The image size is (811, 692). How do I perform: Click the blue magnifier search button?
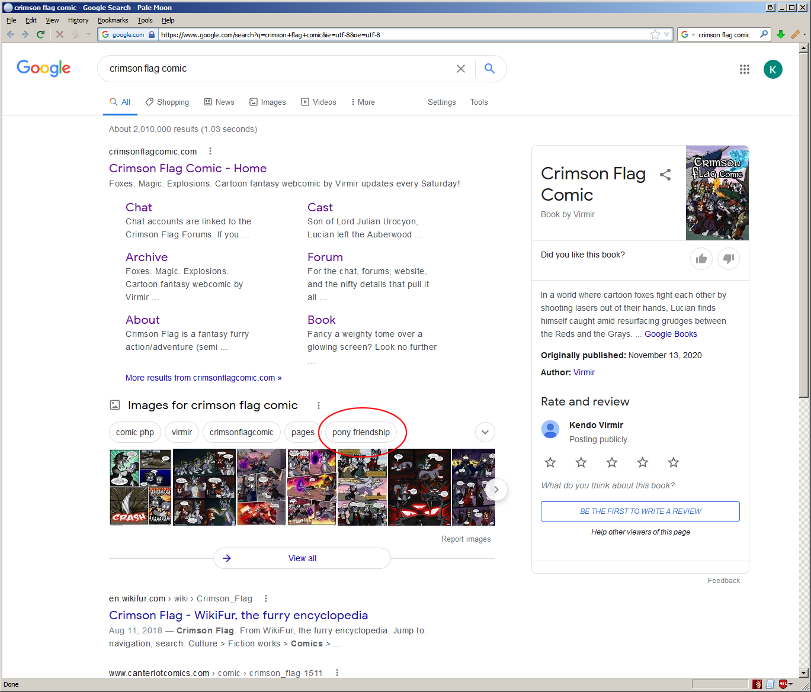click(489, 69)
